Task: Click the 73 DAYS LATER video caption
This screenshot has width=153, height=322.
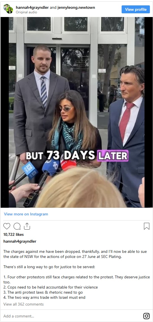Action: [77, 156]
